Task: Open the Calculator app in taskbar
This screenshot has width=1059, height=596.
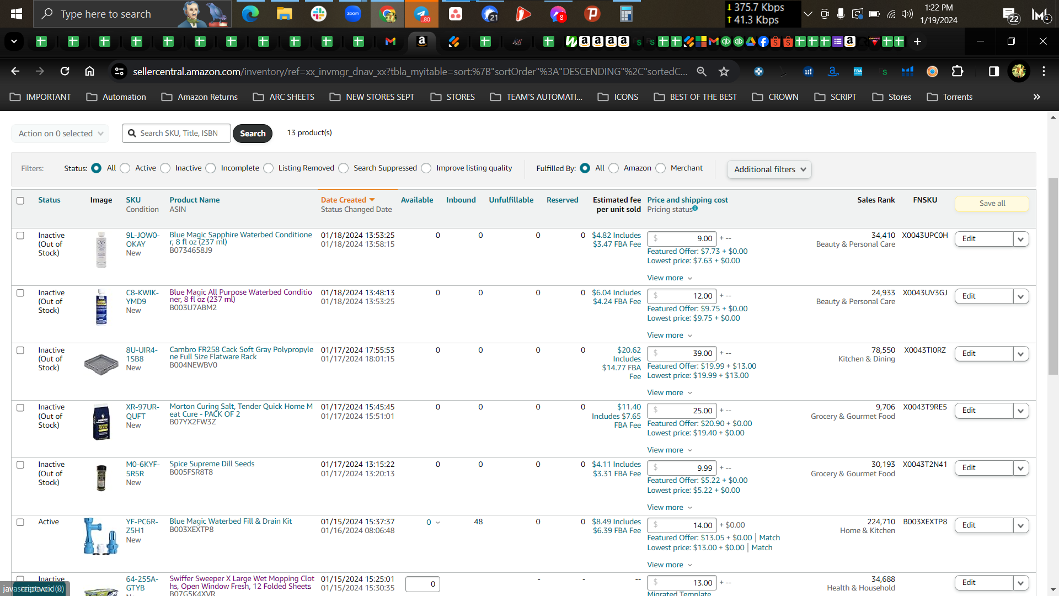Action: [x=626, y=14]
